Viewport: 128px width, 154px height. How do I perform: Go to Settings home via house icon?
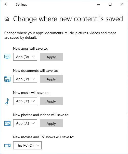7,19
